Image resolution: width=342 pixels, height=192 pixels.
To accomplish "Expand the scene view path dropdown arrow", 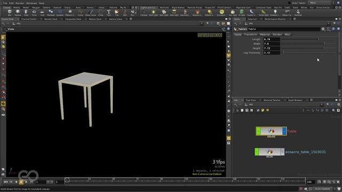I will (201, 23).
